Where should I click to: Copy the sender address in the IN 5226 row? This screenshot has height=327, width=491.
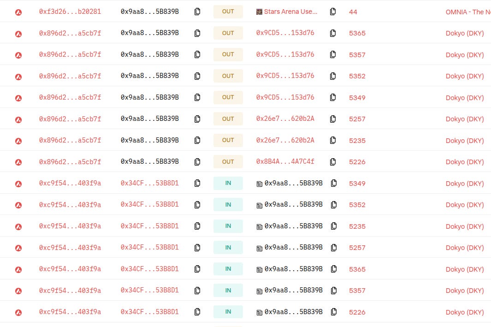(197, 312)
